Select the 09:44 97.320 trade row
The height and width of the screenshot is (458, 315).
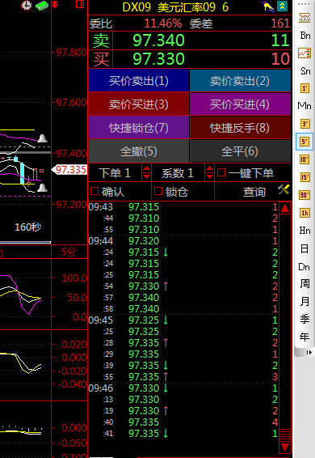coord(183,241)
